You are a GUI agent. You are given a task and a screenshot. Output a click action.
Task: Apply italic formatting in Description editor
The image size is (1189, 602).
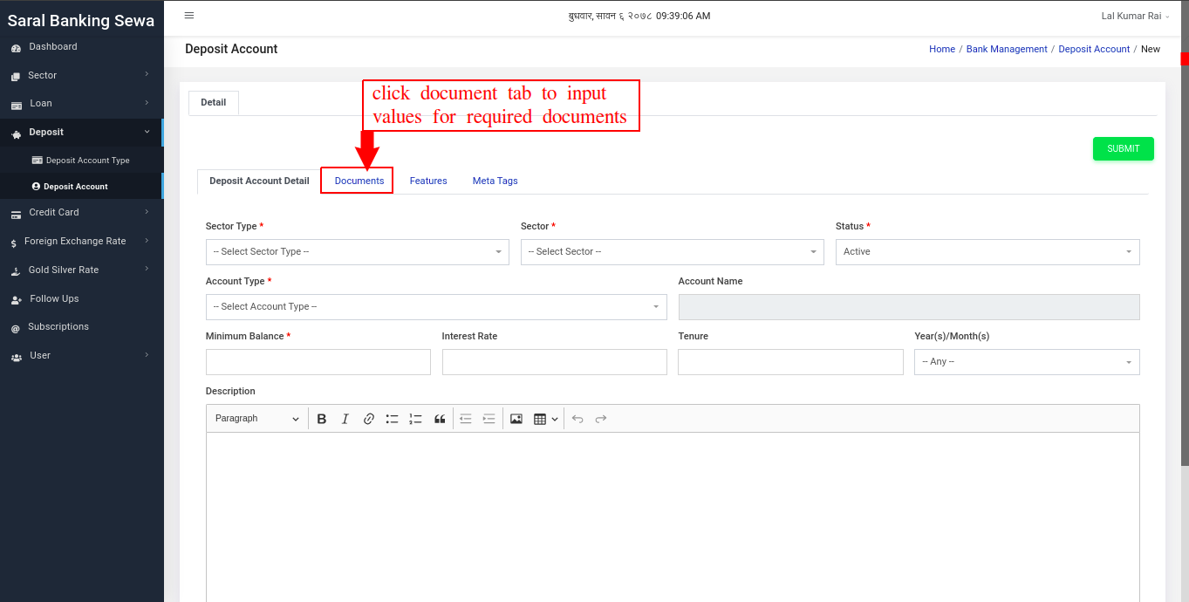tap(345, 419)
